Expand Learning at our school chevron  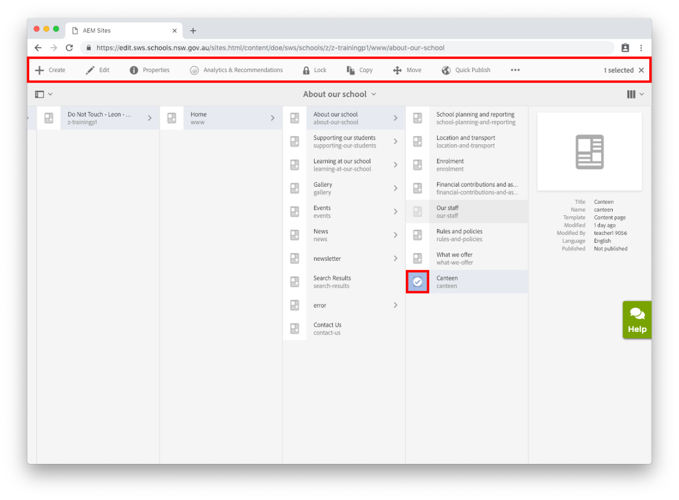395,165
